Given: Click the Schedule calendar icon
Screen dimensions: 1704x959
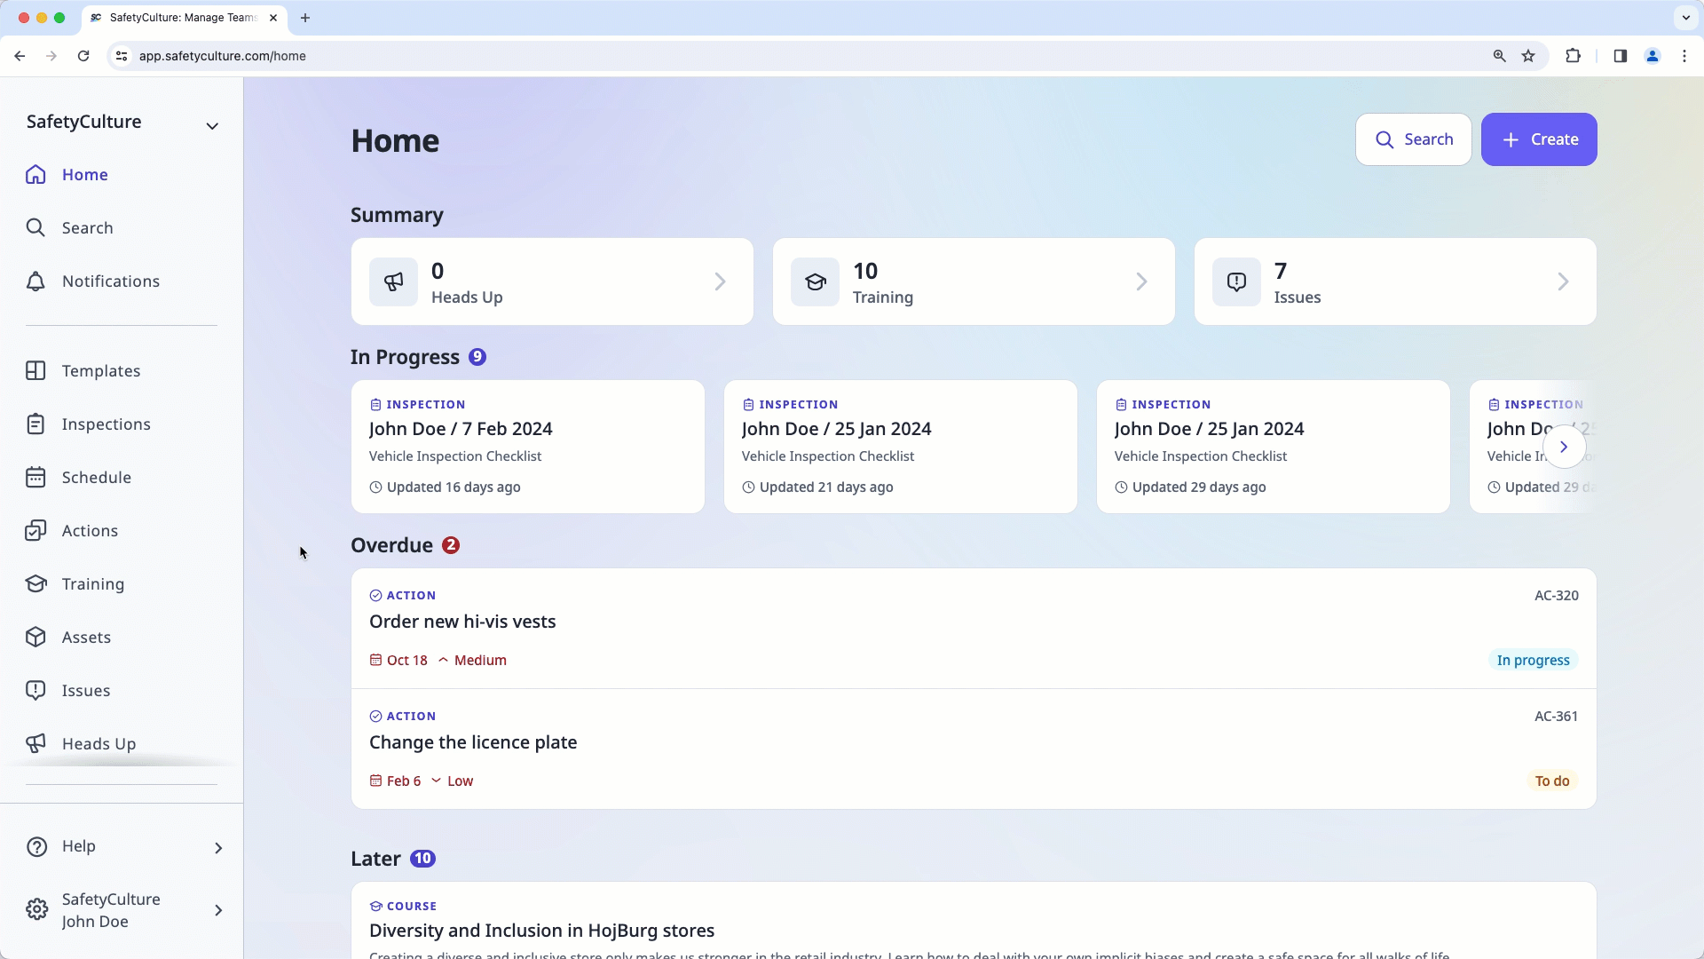Looking at the screenshot, I should pyautogui.click(x=35, y=478).
